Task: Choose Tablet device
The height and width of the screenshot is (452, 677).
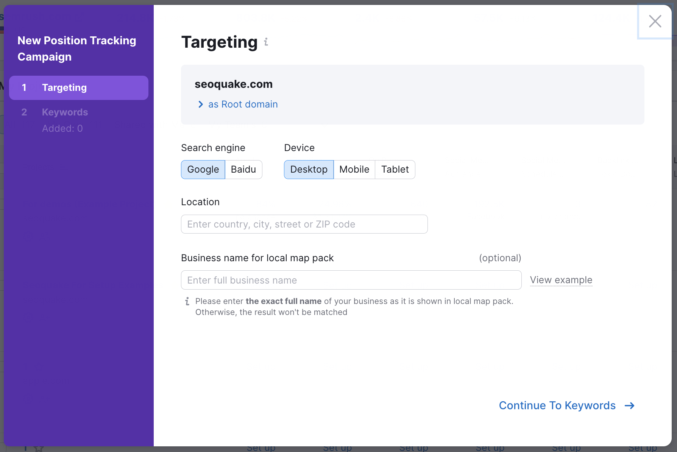Action: tap(395, 170)
